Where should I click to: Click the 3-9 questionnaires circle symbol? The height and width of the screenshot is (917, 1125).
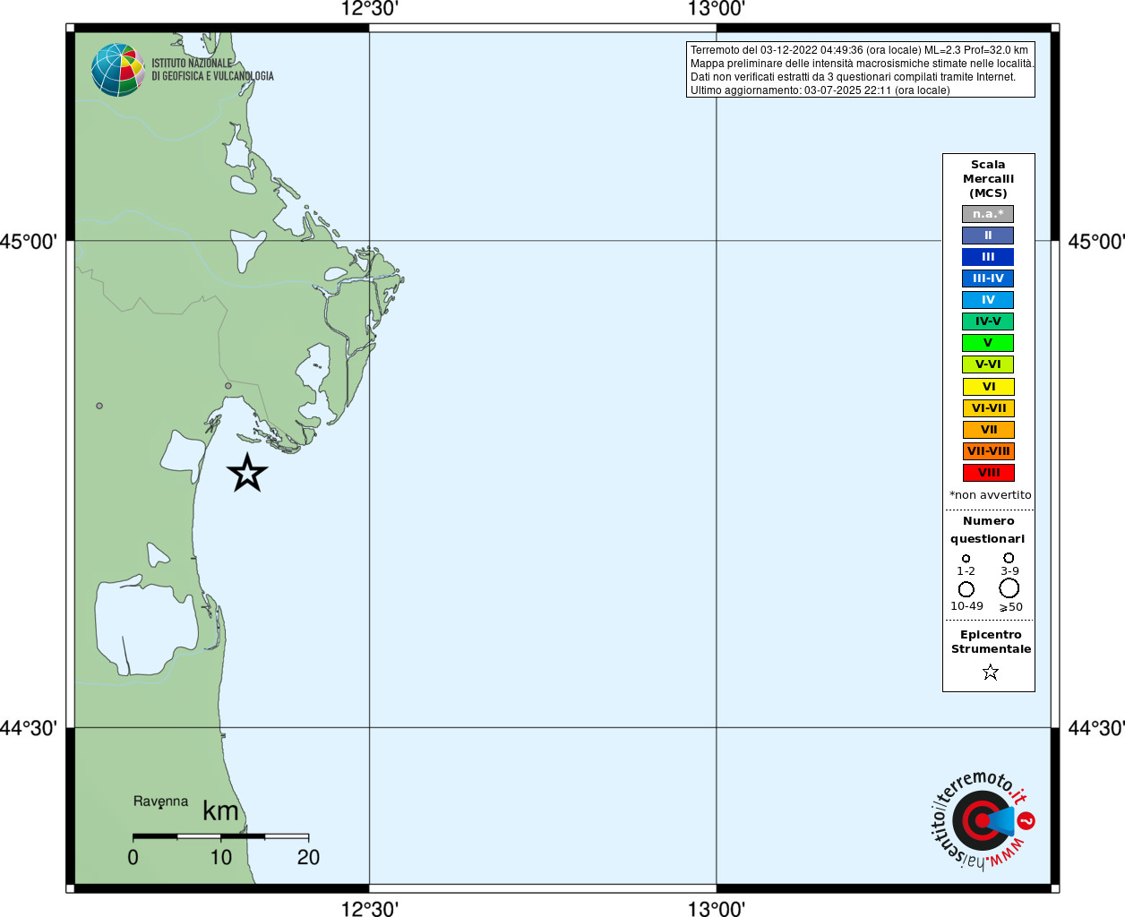(x=1009, y=558)
